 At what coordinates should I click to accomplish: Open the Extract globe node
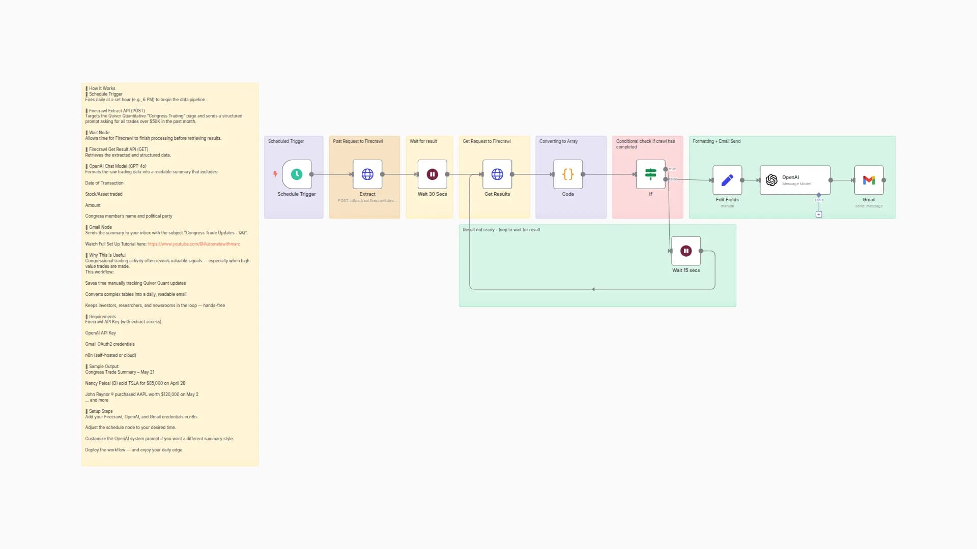tap(367, 174)
